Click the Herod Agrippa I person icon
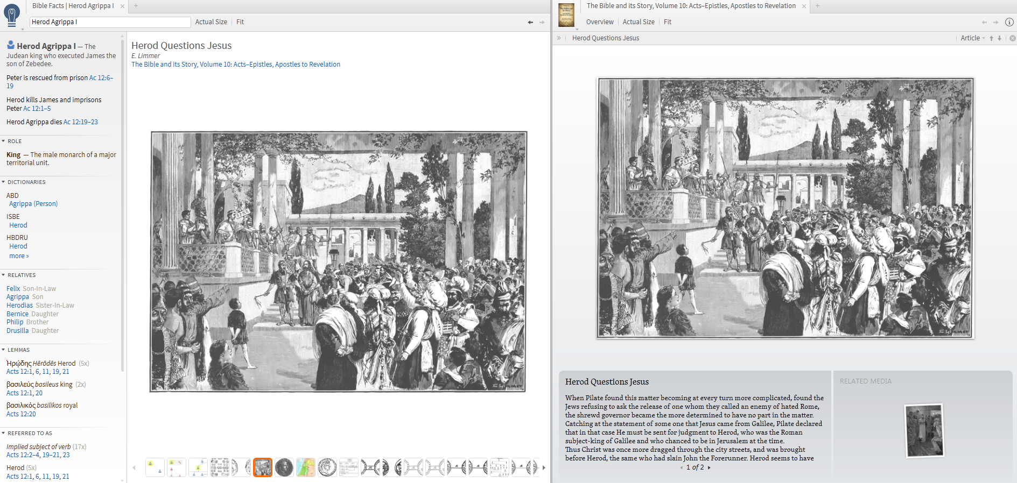Screen dimensions: 1017x483 point(11,45)
